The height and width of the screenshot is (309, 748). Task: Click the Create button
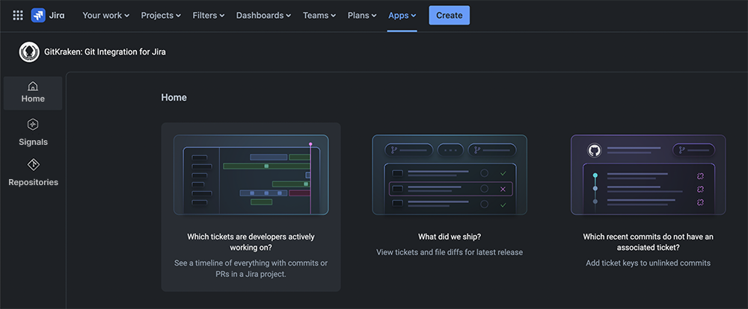[x=450, y=15]
